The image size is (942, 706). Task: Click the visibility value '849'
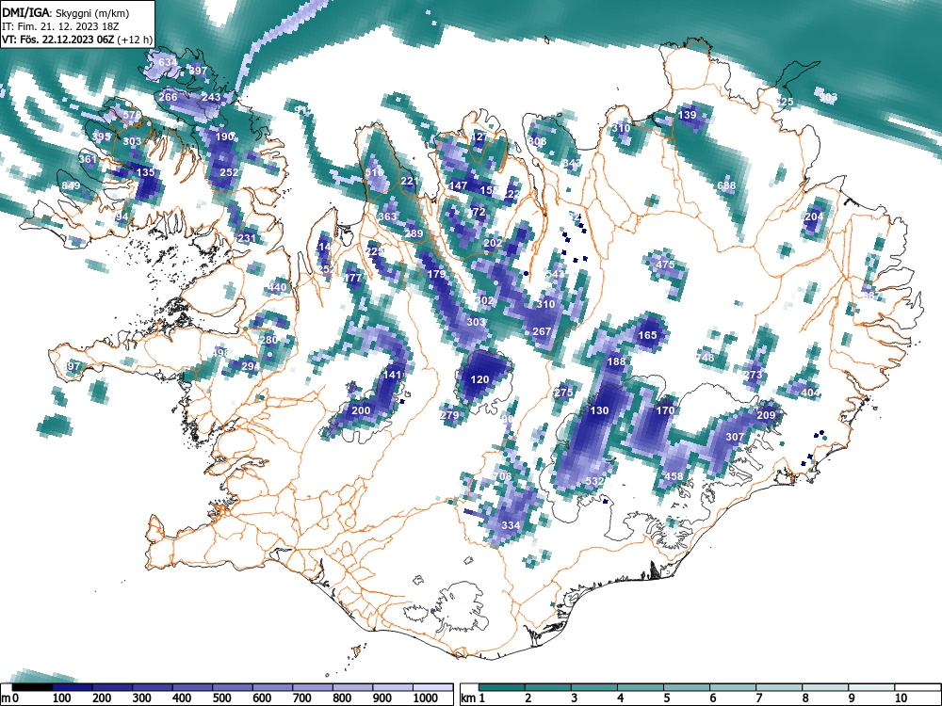click(x=71, y=185)
